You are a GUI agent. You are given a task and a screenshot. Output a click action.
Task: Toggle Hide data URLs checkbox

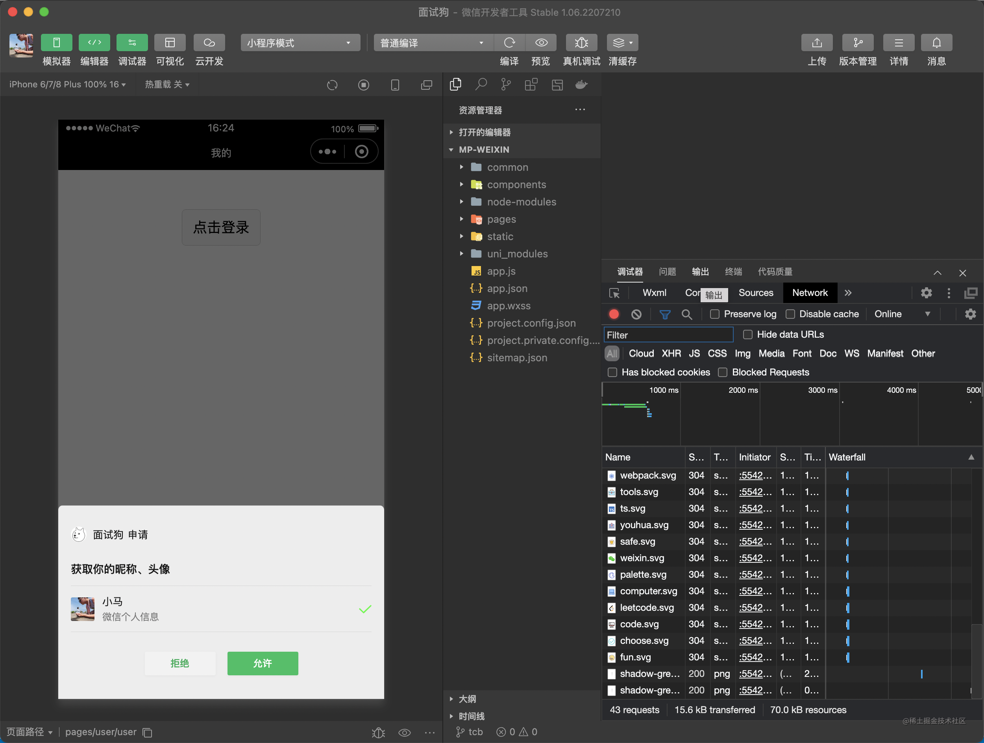746,334
